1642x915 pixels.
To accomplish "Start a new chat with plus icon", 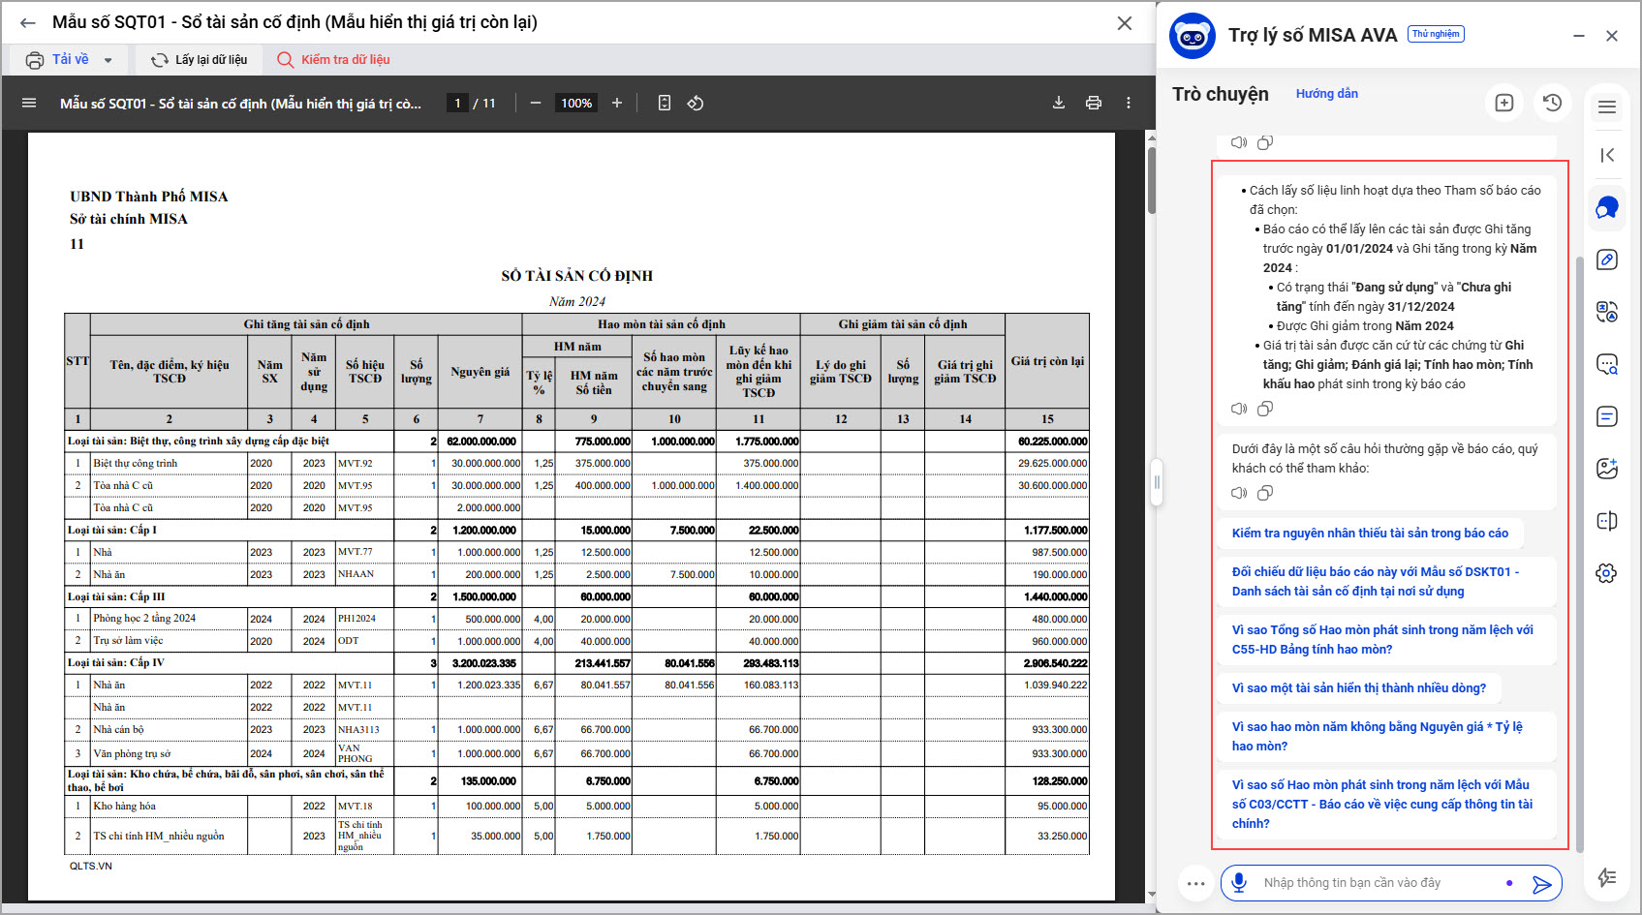I will point(1504,103).
